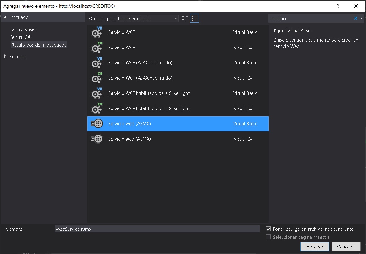Image resolution: width=366 pixels, height=254 pixels.
Task: Click the Visual Basic Servicio WCF icon
Action: click(x=97, y=32)
